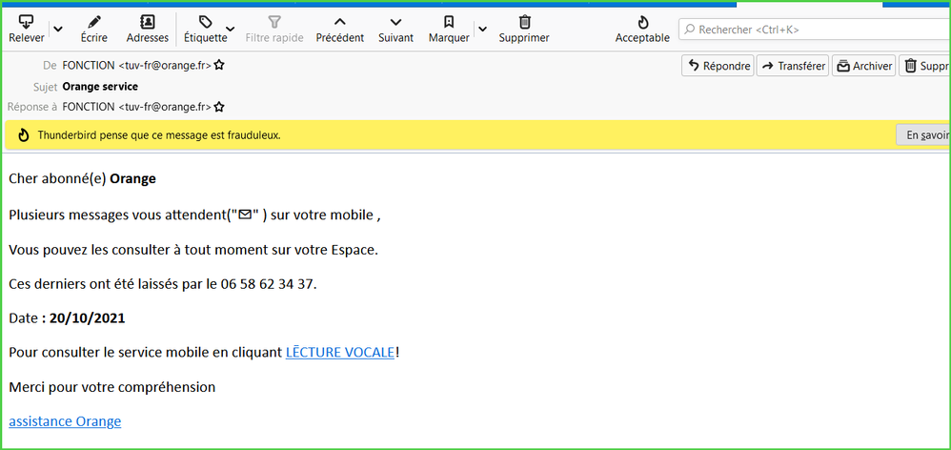Delete message with Supprimer toolbar icon

point(524,22)
